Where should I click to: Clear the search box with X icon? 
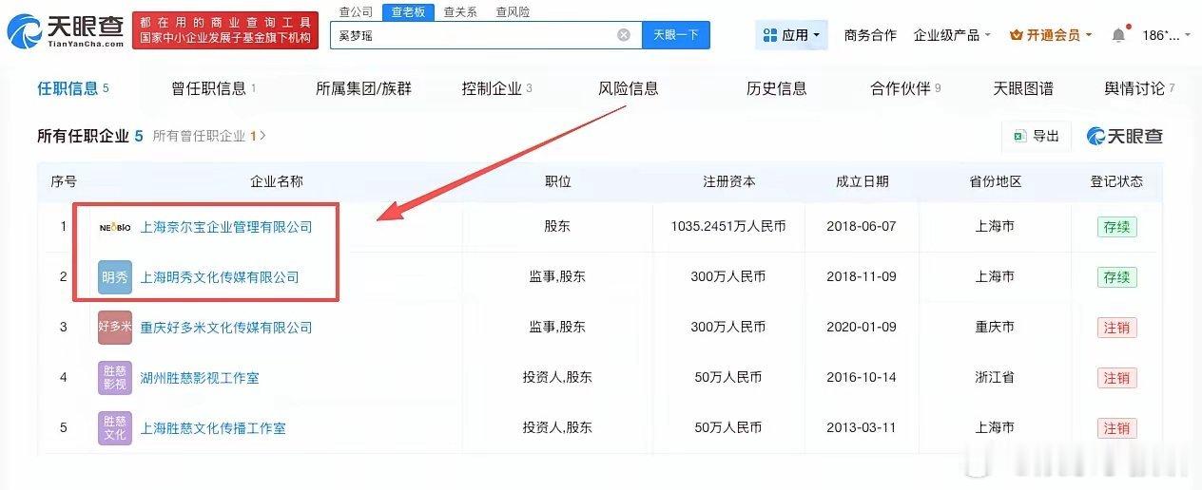pyautogui.click(x=624, y=35)
